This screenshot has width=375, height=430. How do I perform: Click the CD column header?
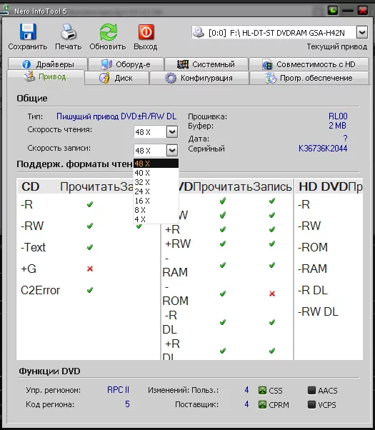(31, 186)
